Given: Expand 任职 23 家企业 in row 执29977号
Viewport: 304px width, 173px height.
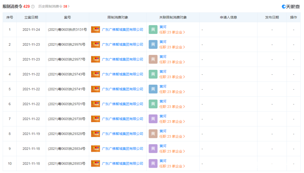Looking at the screenshot, I should tap(172, 62).
